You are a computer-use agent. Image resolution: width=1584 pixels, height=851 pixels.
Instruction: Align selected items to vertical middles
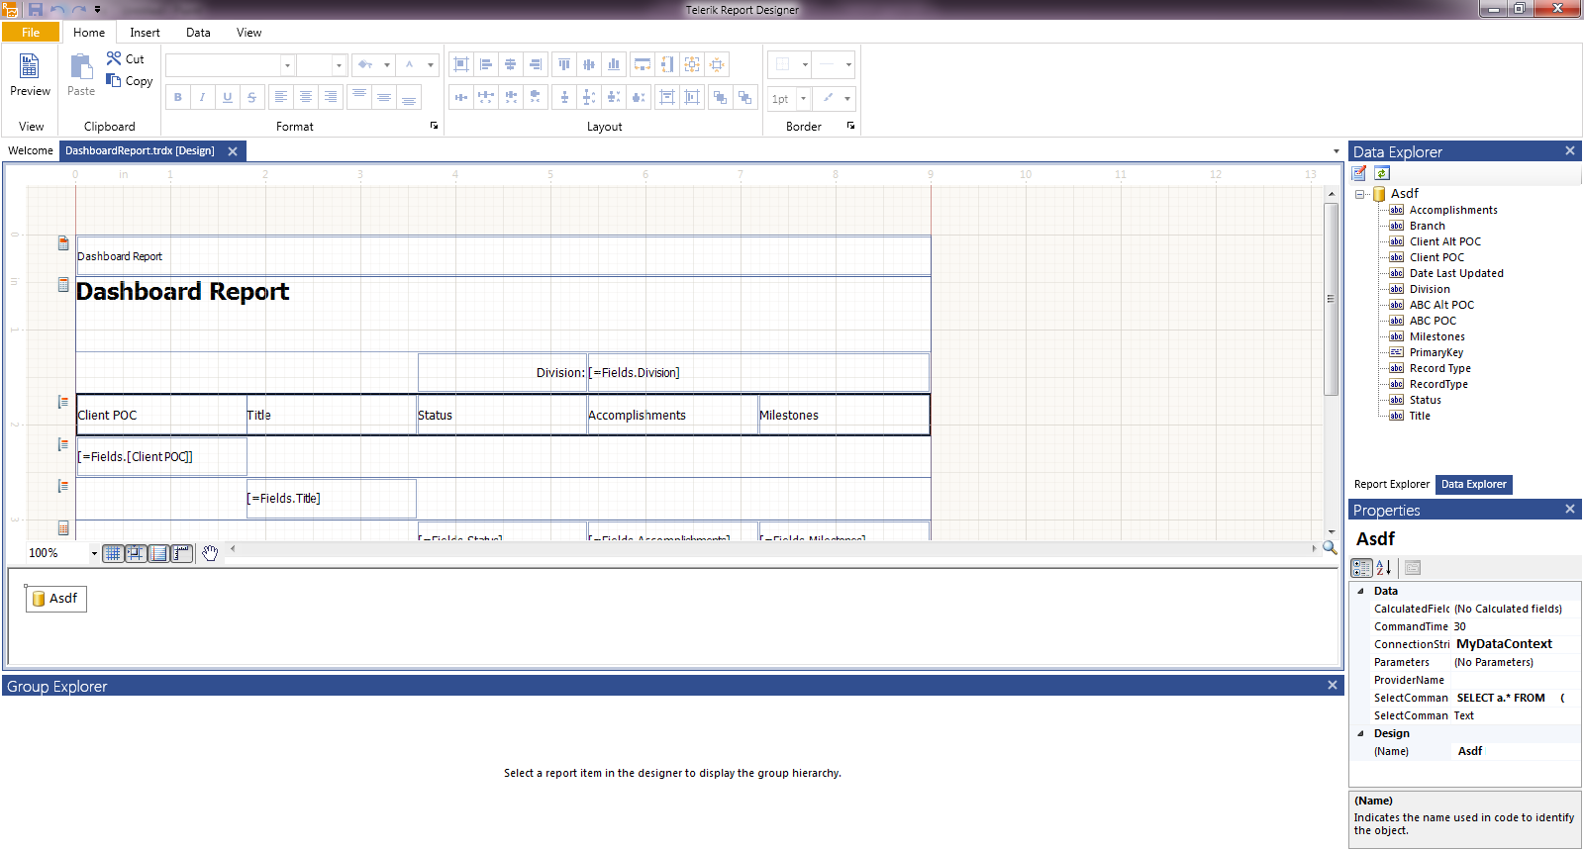tap(589, 64)
